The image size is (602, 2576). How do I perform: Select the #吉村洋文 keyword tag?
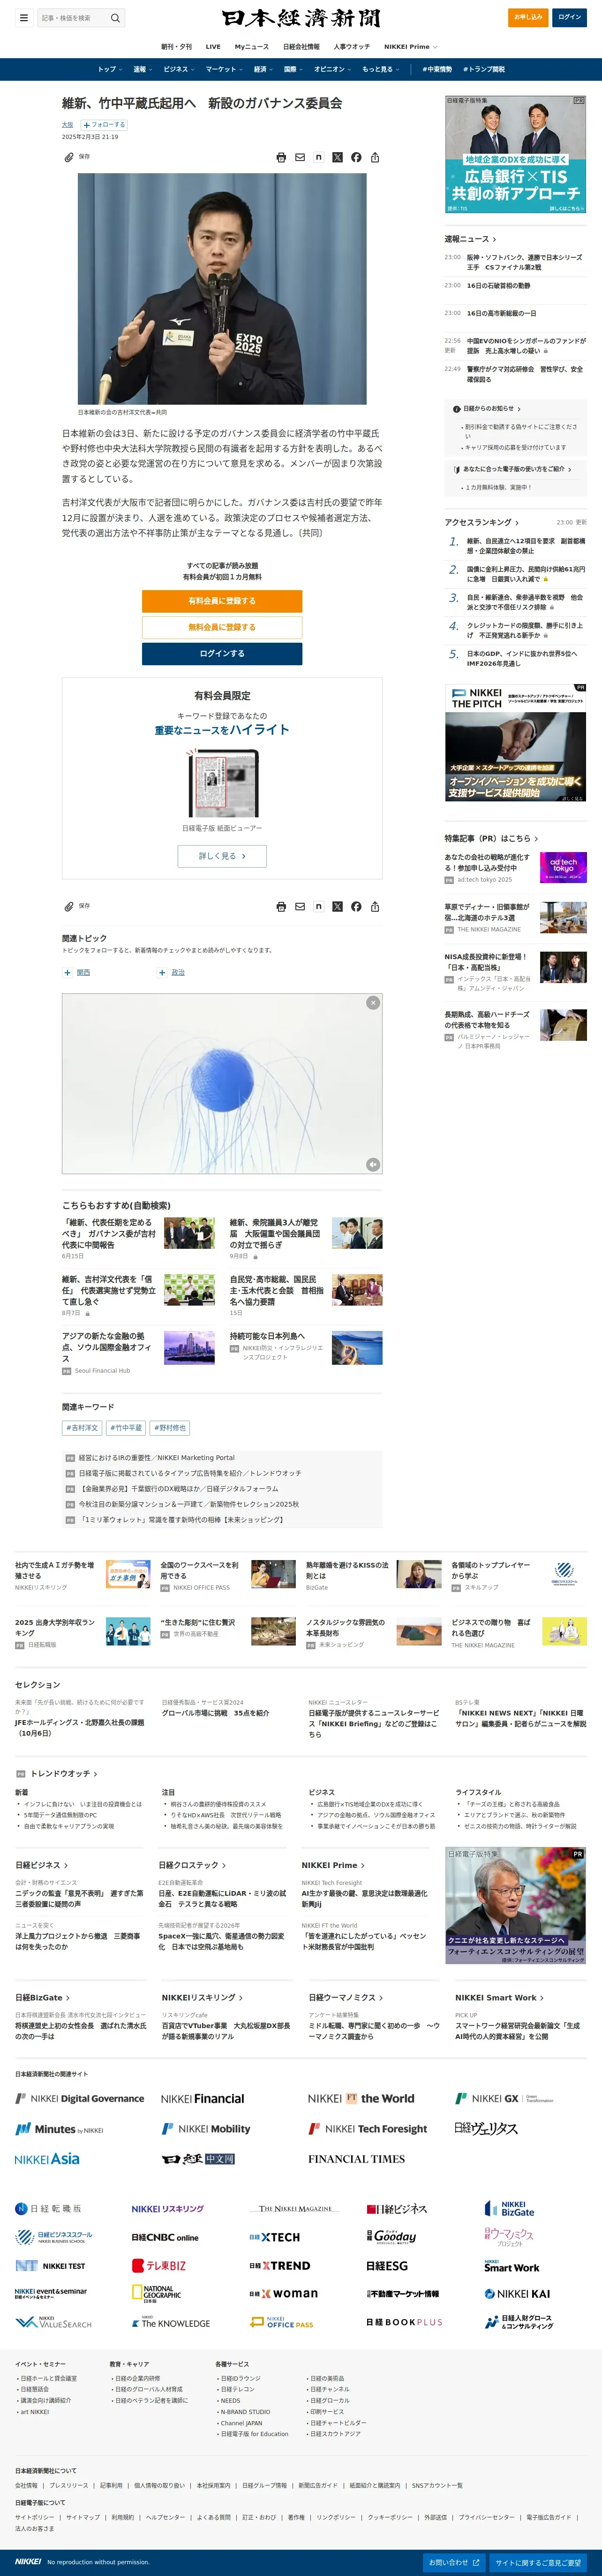tap(83, 1428)
